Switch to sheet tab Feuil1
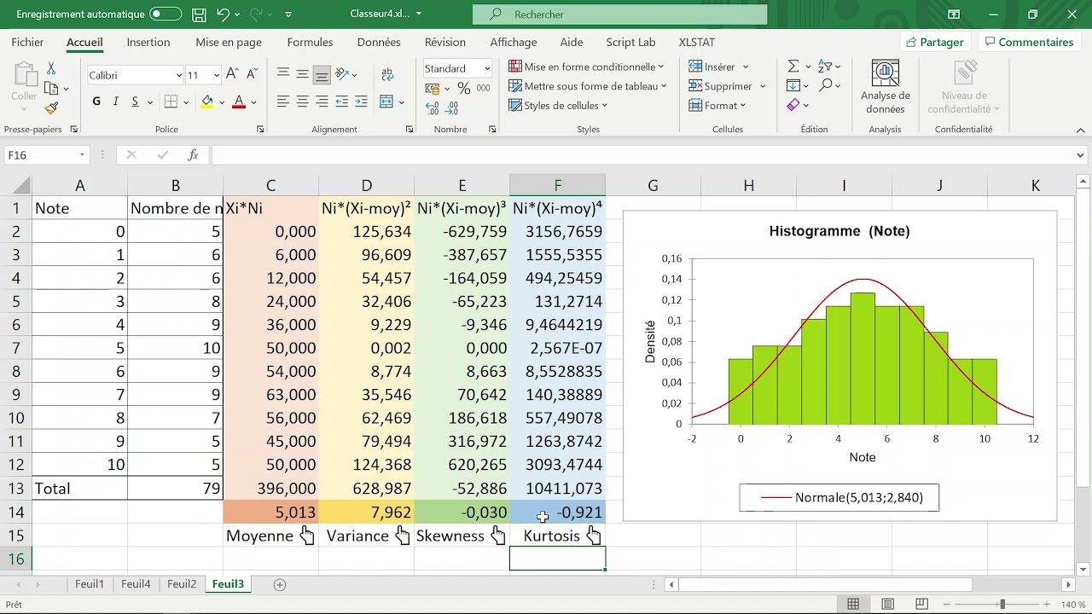Screen dimensions: 1092x614 90,584
